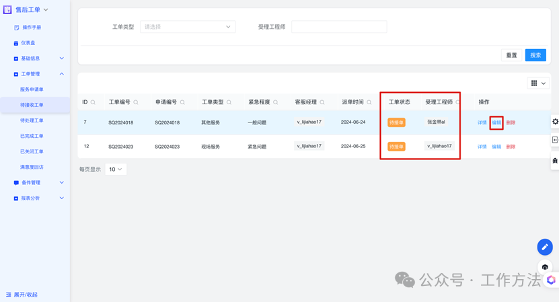
Task: Open the settings gear on right edge
Action: [x=555, y=122]
